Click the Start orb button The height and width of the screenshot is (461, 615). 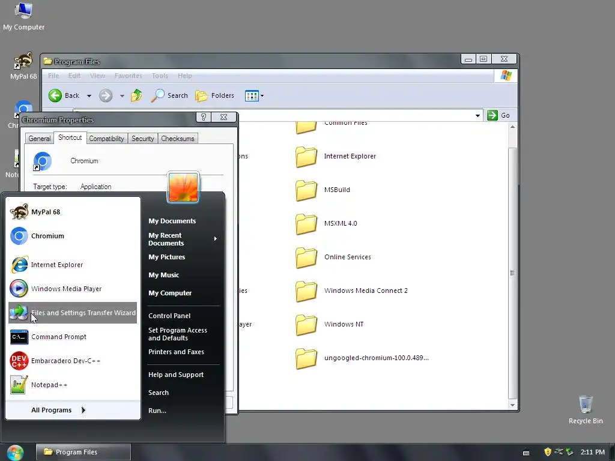coord(15,453)
